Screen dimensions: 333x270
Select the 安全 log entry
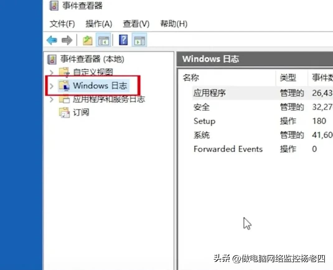[201, 107]
